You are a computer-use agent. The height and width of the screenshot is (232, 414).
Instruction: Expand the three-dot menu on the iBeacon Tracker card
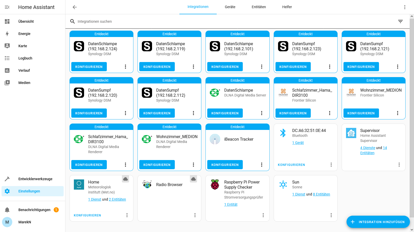[x=261, y=165]
